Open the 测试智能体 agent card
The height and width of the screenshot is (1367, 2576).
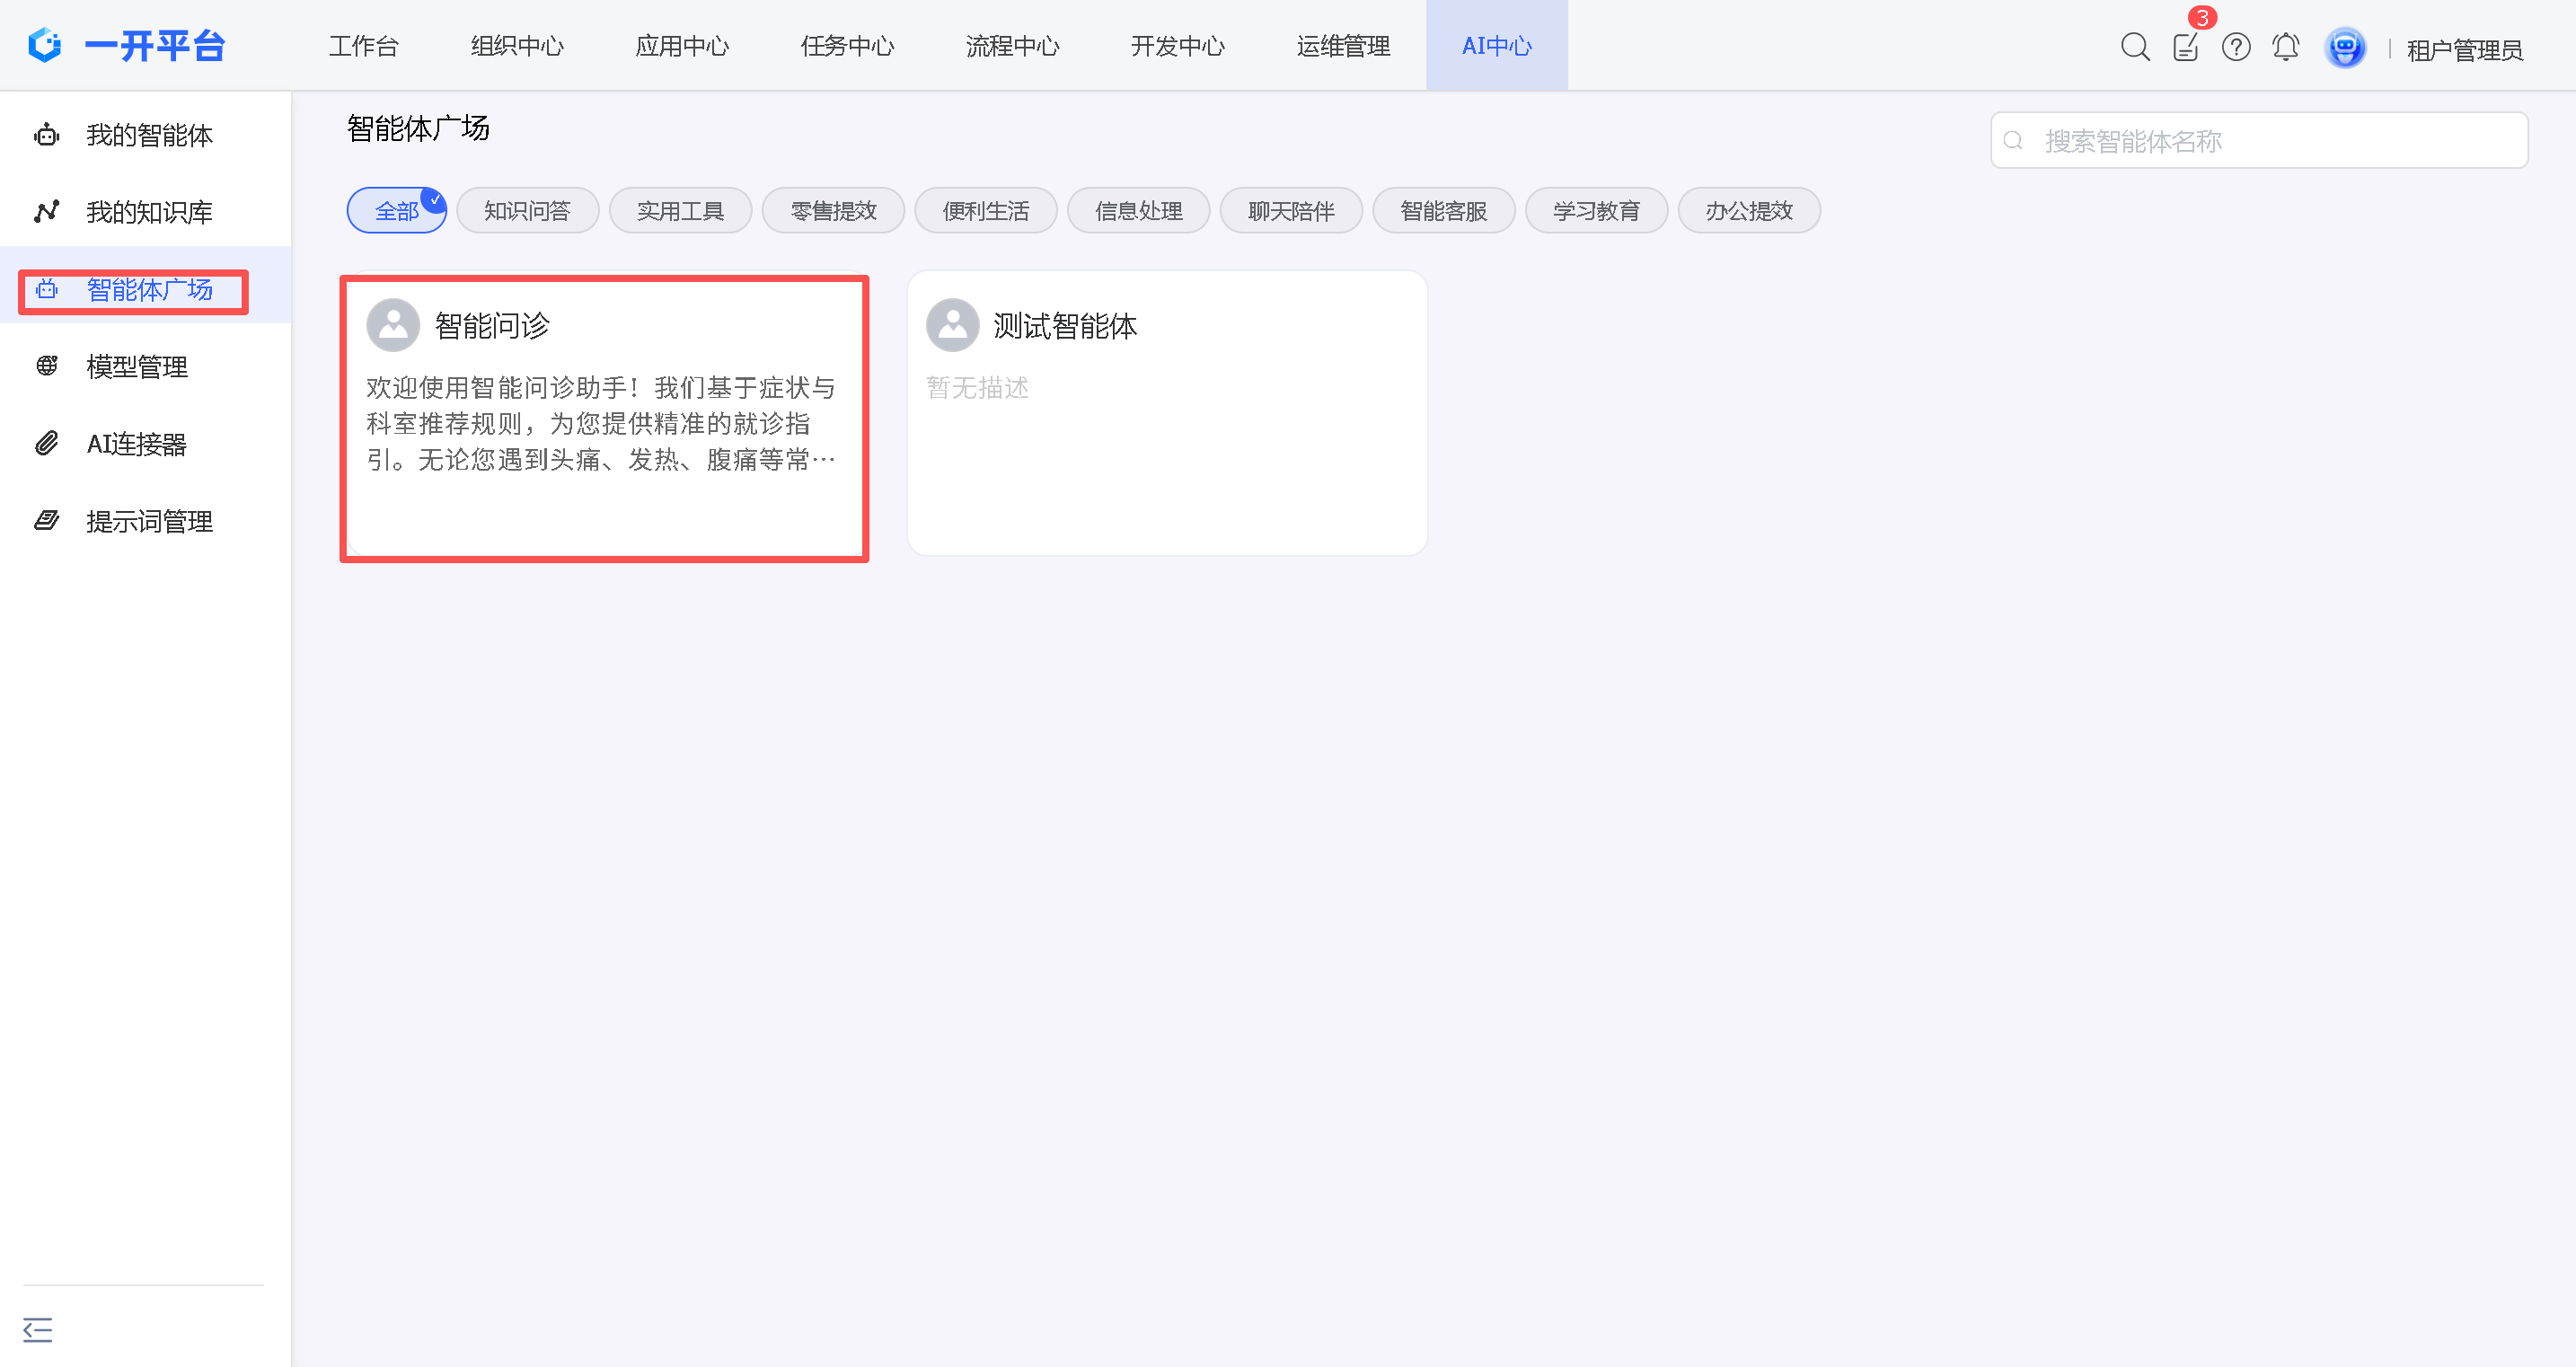coord(1166,413)
